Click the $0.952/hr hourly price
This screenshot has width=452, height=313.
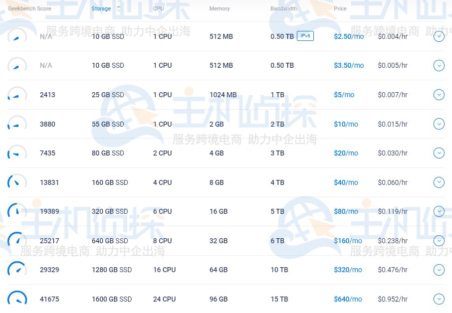[393, 299]
